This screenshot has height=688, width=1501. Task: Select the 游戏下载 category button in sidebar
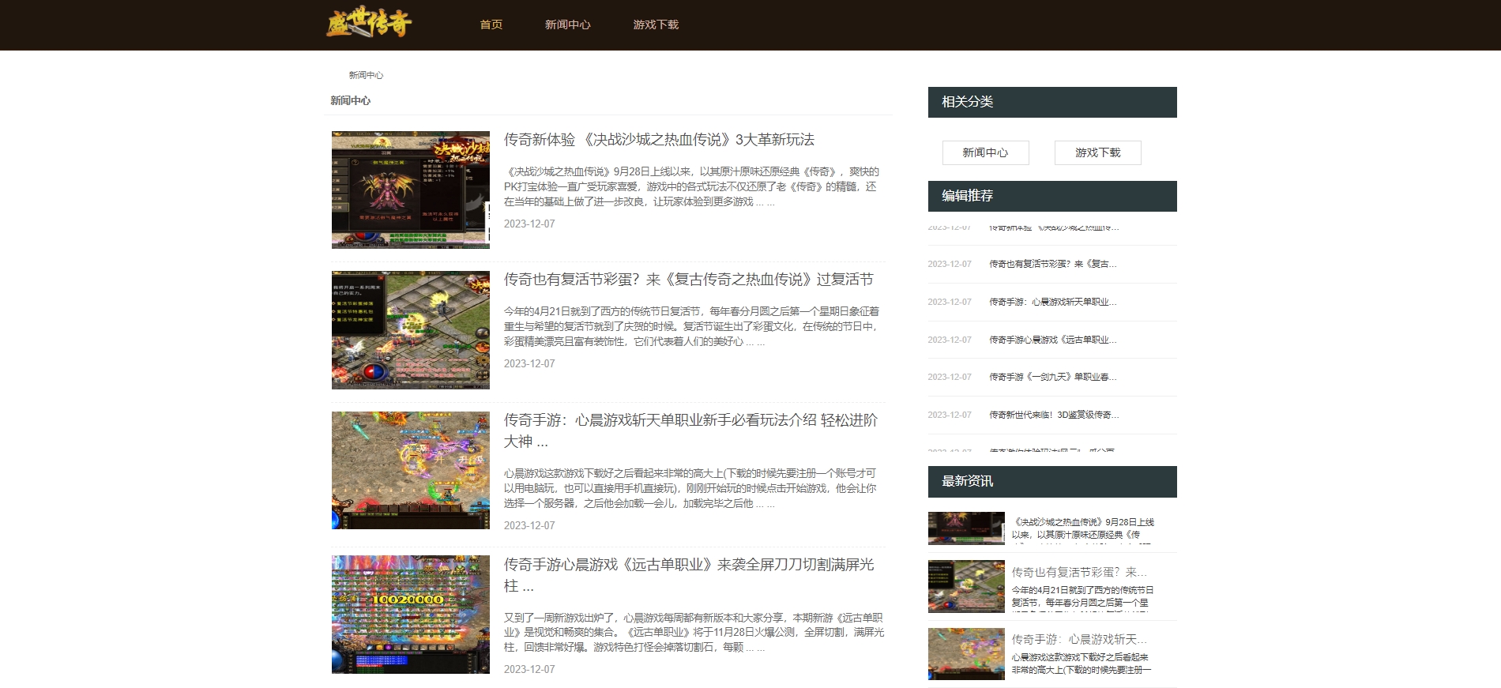tap(1097, 152)
